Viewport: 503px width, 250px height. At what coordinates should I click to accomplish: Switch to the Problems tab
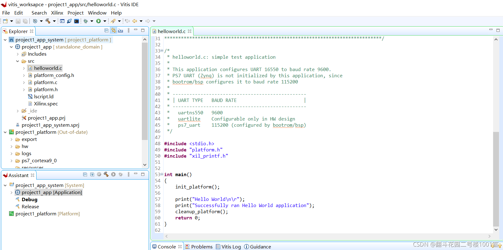click(x=199, y=247)
